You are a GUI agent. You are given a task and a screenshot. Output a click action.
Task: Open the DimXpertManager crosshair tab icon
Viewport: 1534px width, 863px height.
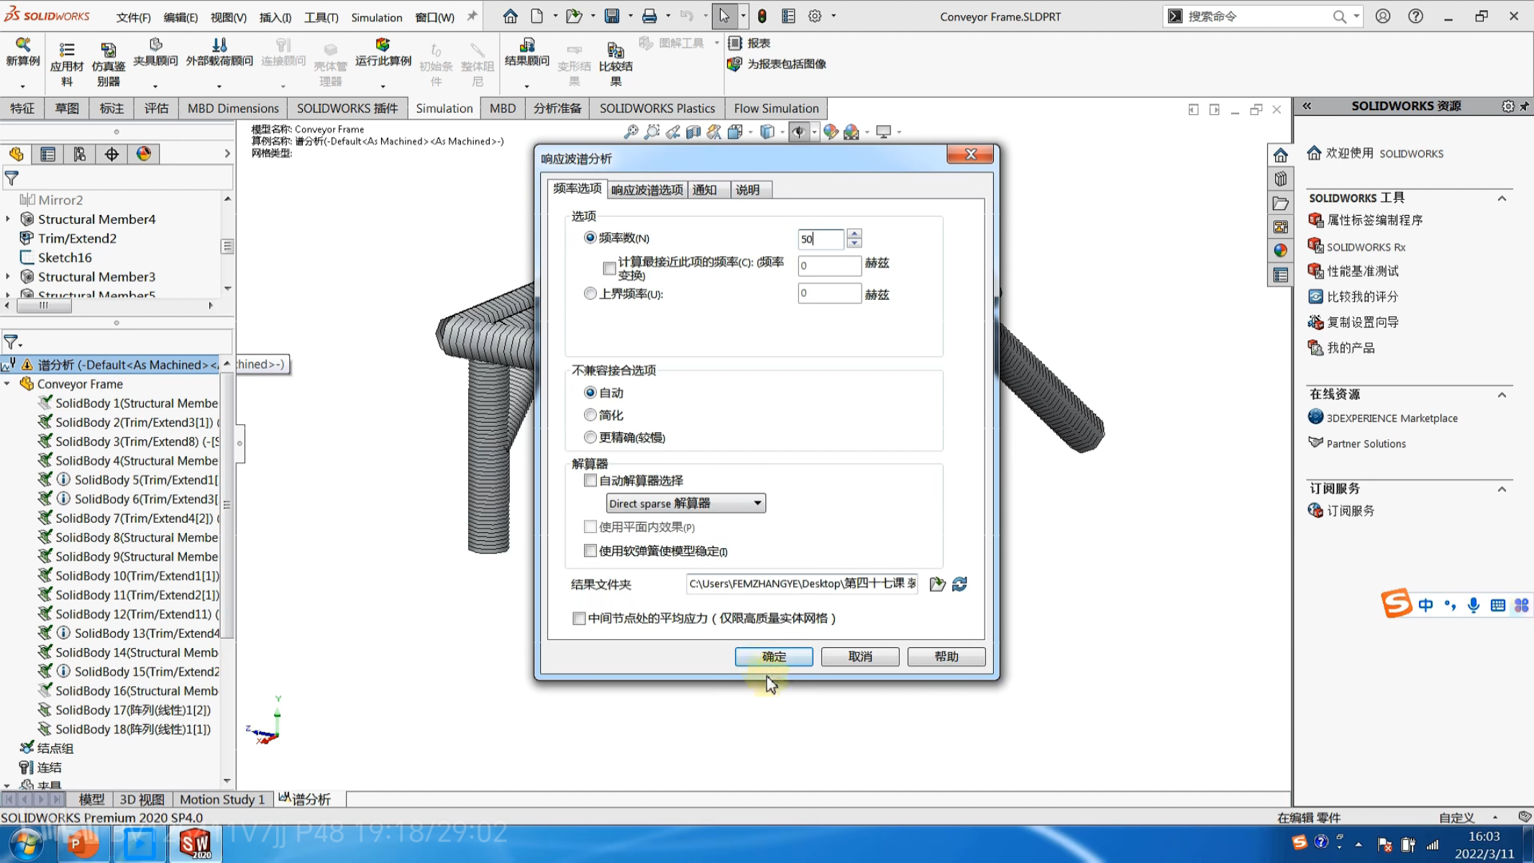tap(111, 154)
